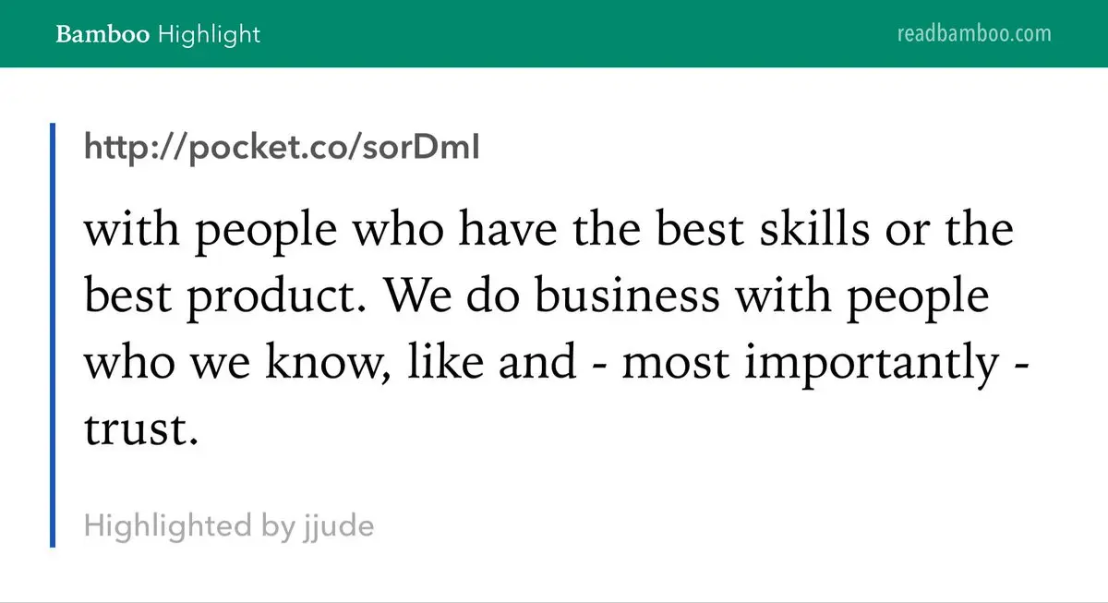
Task: Click the Bamboo logo text in header
Action: pyautogui.click(x=102, y=35)
